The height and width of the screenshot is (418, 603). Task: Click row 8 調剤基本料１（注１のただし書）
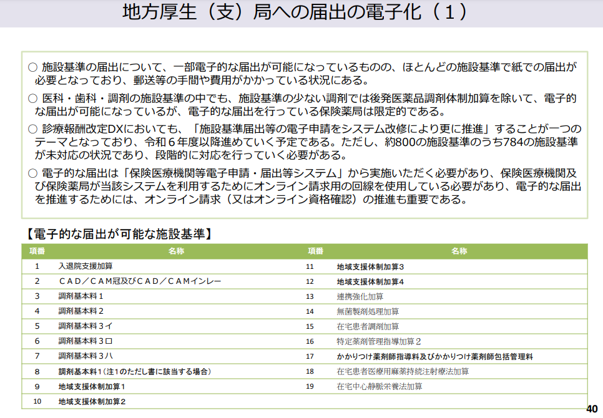[x=134, y=371]
